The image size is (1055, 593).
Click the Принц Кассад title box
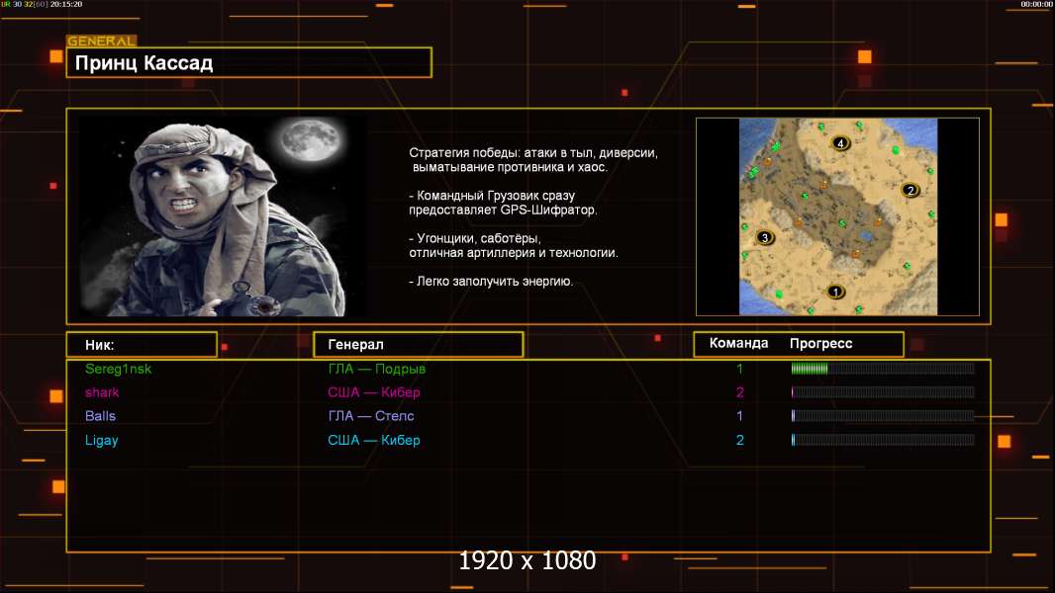249,62
